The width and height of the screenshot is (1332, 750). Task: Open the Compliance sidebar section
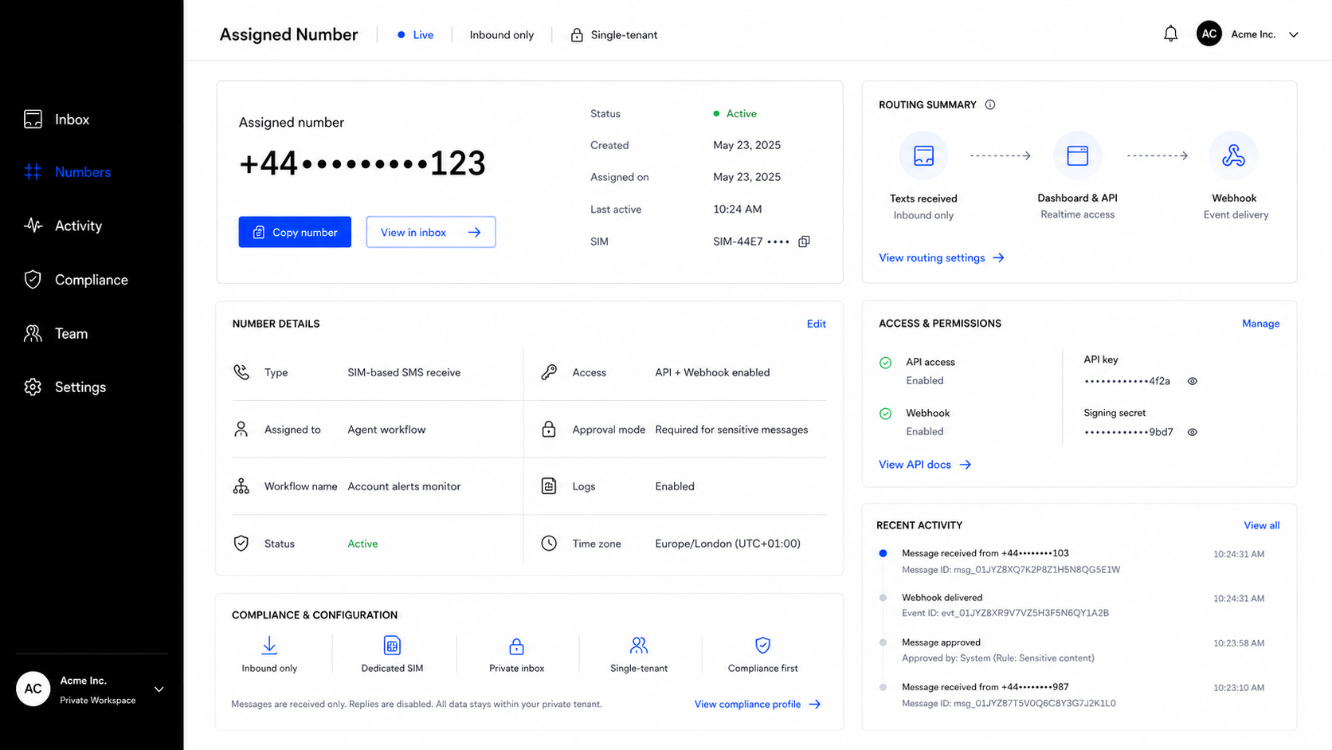click(x=76, y=280)
